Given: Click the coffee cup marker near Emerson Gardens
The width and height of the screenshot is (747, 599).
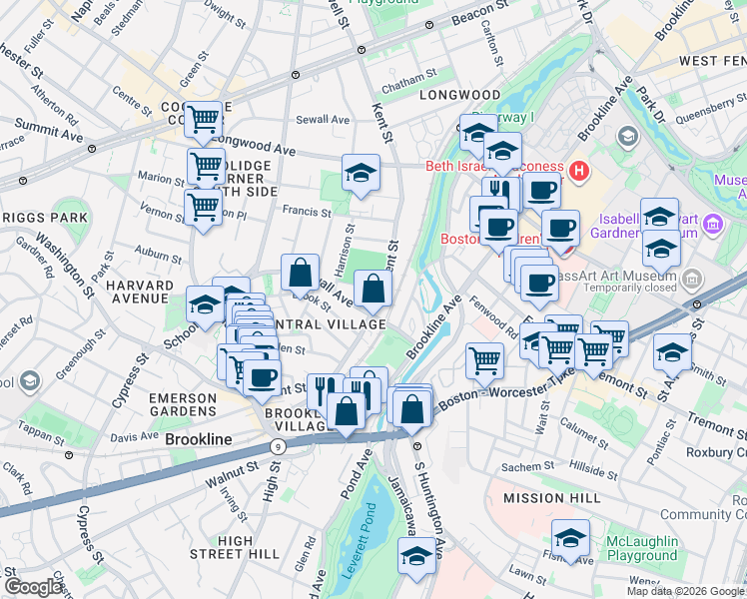Looking at the screenshot, I should [x=262, y=379].
